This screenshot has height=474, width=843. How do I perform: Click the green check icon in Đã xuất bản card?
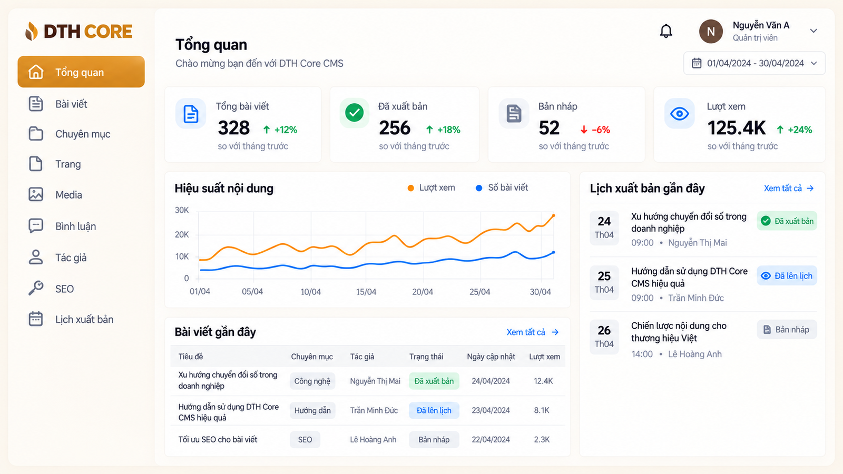(x=355, y=113)
